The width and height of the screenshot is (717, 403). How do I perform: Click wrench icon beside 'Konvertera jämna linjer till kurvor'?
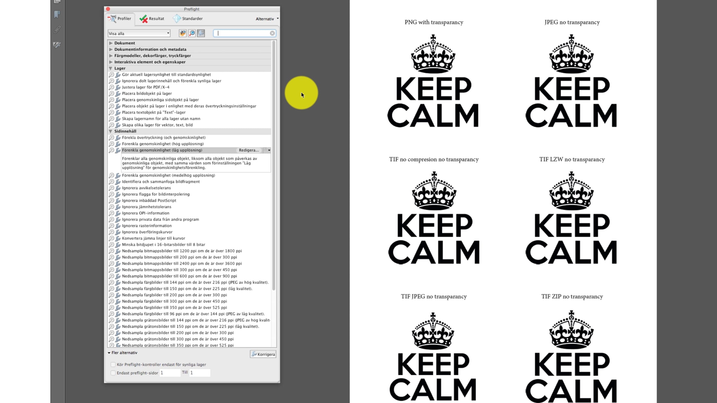pyautogui.click(x=118, y=238)
